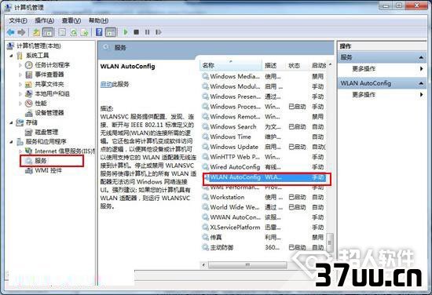Select the Windows Update service row
Image resolution: width=432 pixels, height=295 pixels.
pyautogui.click(x=264, y=147)
